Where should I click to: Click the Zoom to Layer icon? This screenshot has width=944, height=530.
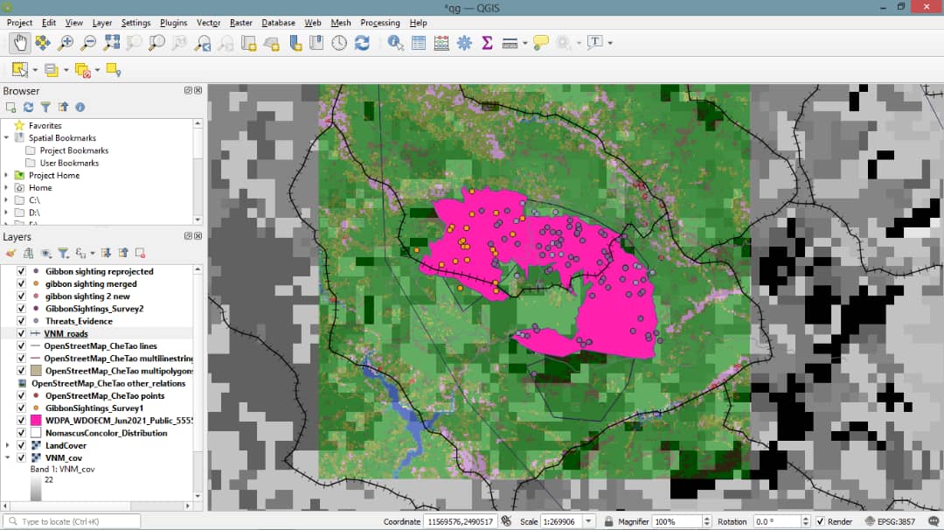click(157, 43)
